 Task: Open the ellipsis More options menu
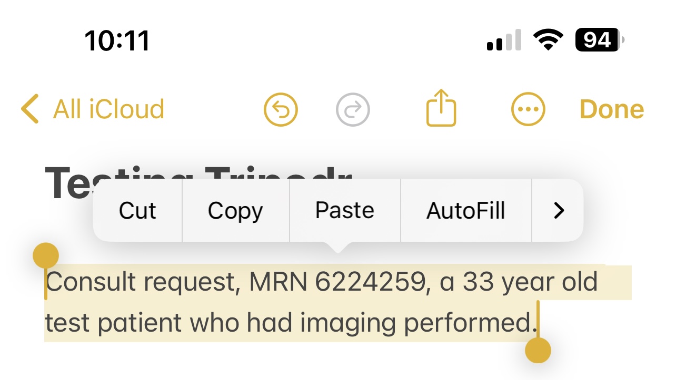point(528,109)
